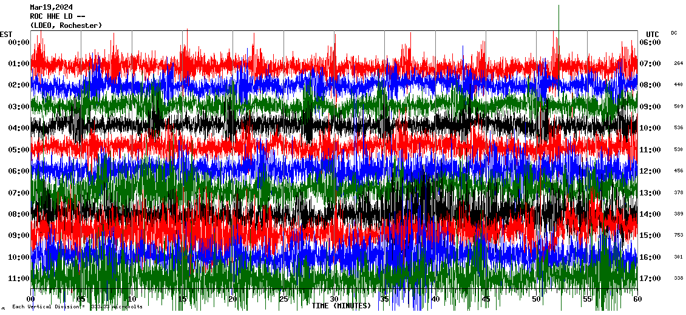686x315 pixels.
Task: Select the DC value 264
Action: coord(678,63)
